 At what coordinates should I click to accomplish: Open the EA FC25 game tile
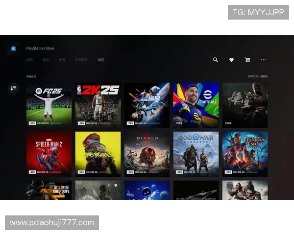(49, 104)
